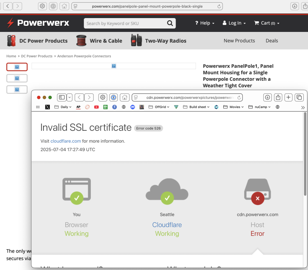Follow the cloudflare.com link
Viewport: 308px width, 270px height.
pyautogui.click(x=65, y=141)
